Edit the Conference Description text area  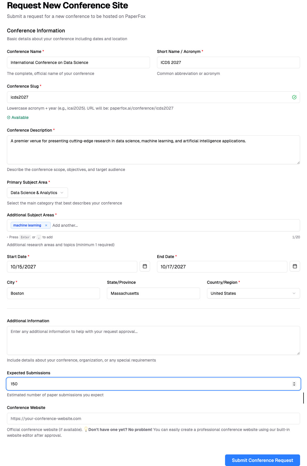153,150
